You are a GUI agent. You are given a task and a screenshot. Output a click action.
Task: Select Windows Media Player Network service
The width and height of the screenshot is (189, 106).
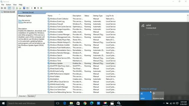(x=82, y=40)
